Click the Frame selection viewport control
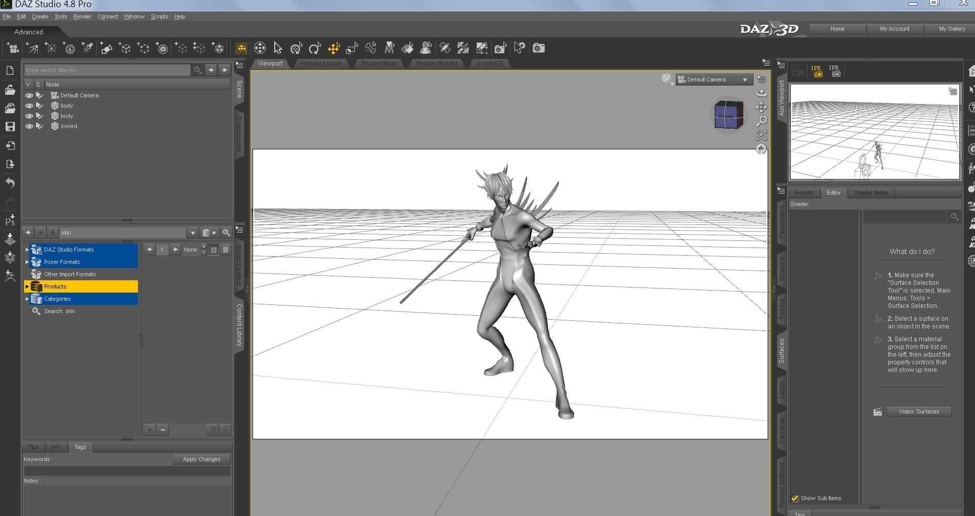975x516 pixels. 761,135
